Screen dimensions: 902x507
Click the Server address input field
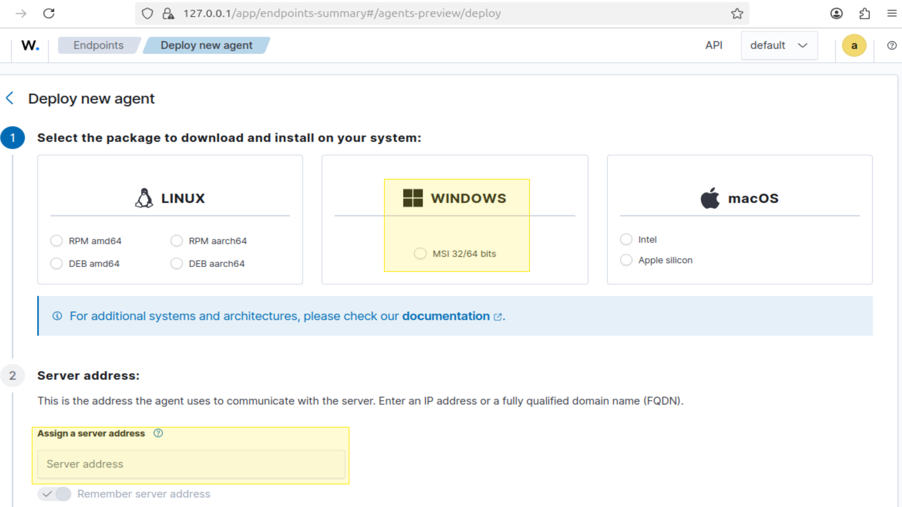[x=191, y=464]
